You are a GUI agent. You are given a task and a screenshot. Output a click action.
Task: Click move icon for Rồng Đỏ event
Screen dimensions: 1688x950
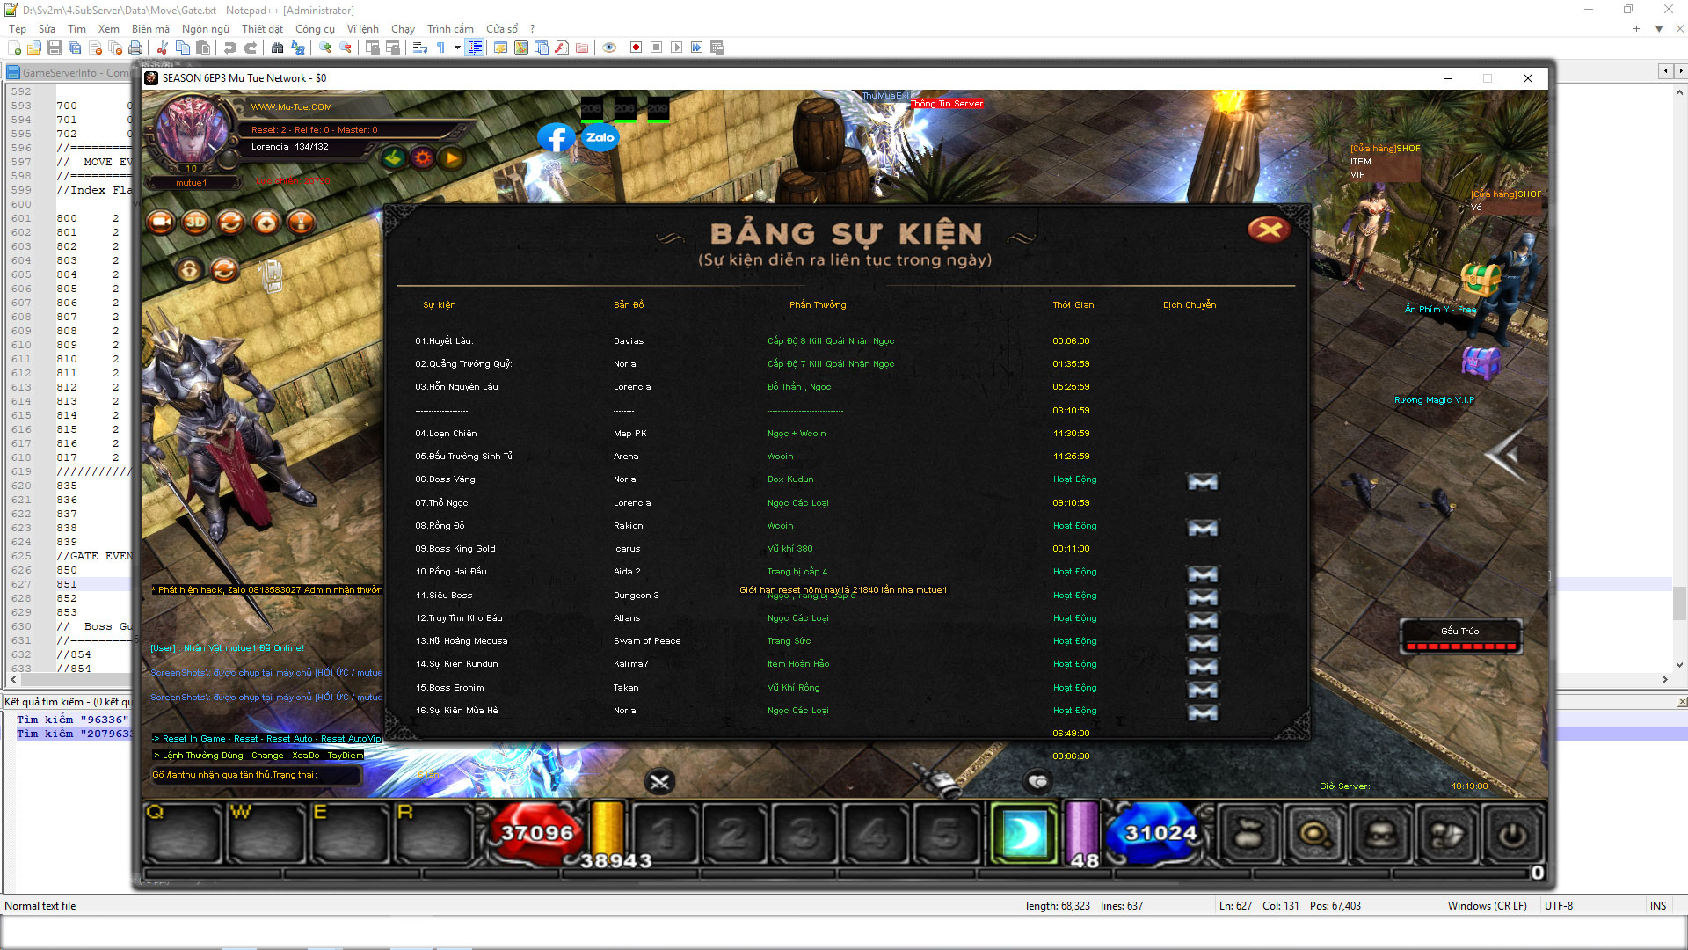1203,528
